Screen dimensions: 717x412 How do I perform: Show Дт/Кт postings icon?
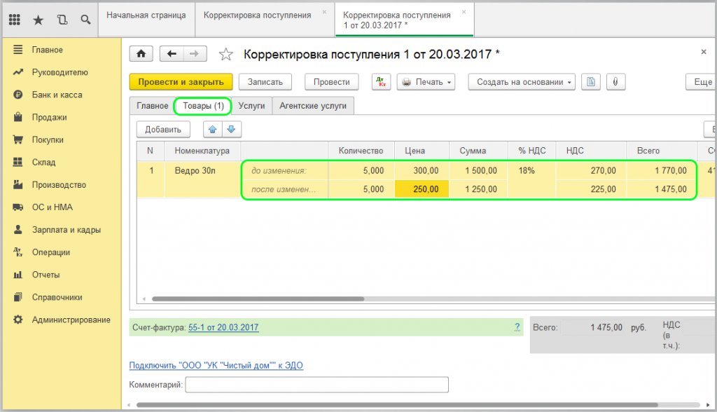coord(381,82)
